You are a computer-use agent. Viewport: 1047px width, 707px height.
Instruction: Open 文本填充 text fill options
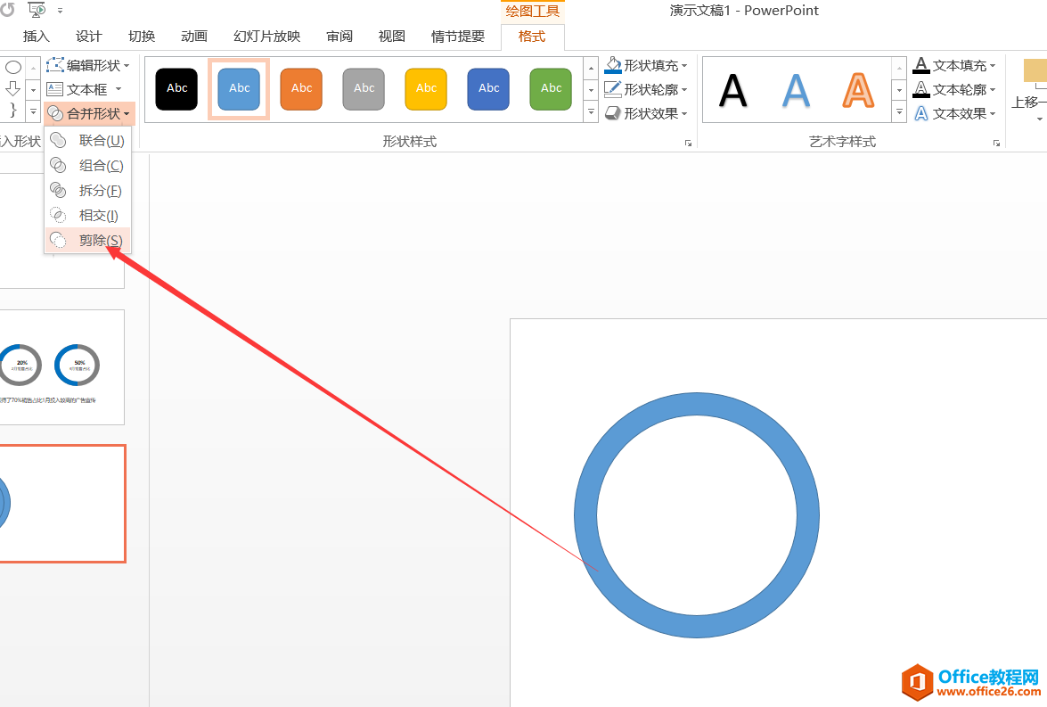point(955,65)
